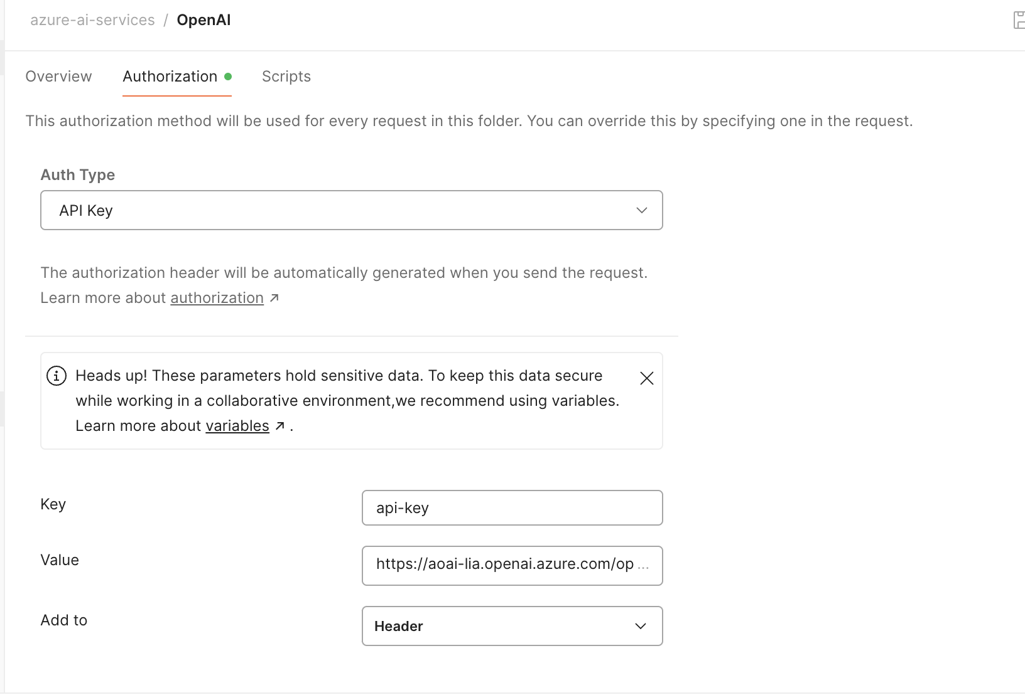This screenshot has height=700, width=1025.
Task: Click the folder authorization description text
Action: pos(469,121)
